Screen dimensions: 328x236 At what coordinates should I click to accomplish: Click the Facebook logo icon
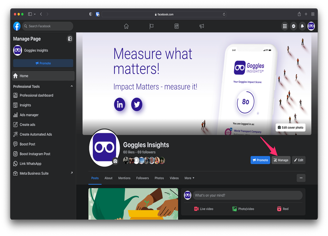point(17,26)
